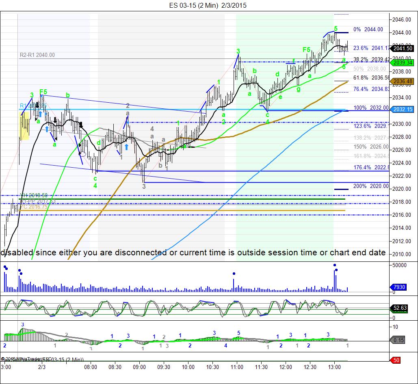Select the 12:30 time axis label

point(310,367)
